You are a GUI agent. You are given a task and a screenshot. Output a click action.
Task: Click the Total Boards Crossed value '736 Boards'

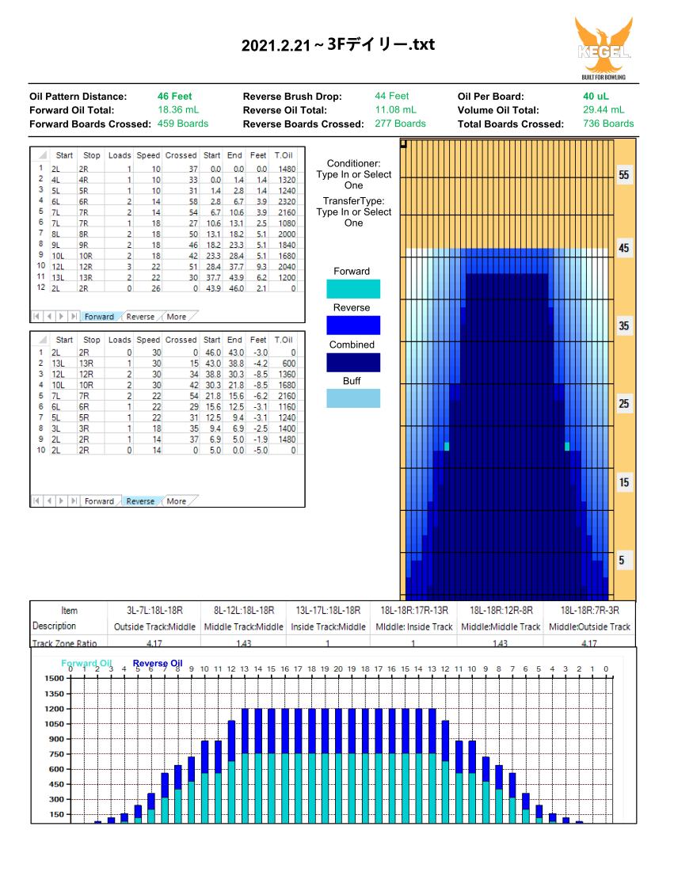coord(608,124)
